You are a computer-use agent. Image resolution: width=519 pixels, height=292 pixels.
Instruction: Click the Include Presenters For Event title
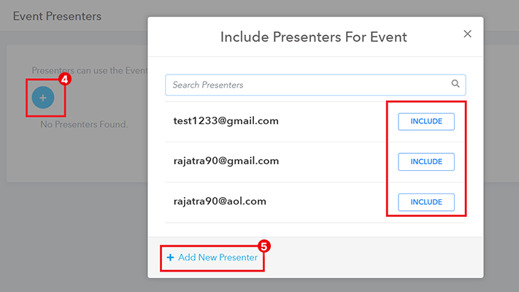click(x=314, y=36)
